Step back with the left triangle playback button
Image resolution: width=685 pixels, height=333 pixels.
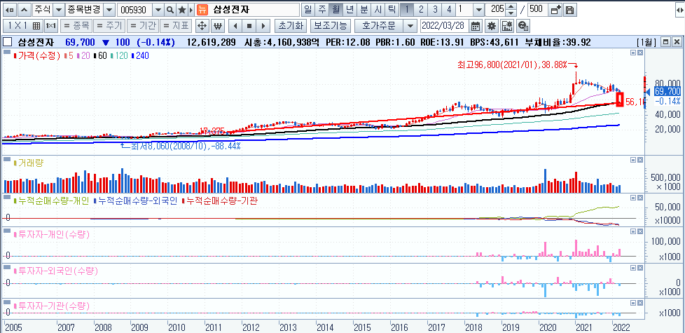click(x=235, y=26)
